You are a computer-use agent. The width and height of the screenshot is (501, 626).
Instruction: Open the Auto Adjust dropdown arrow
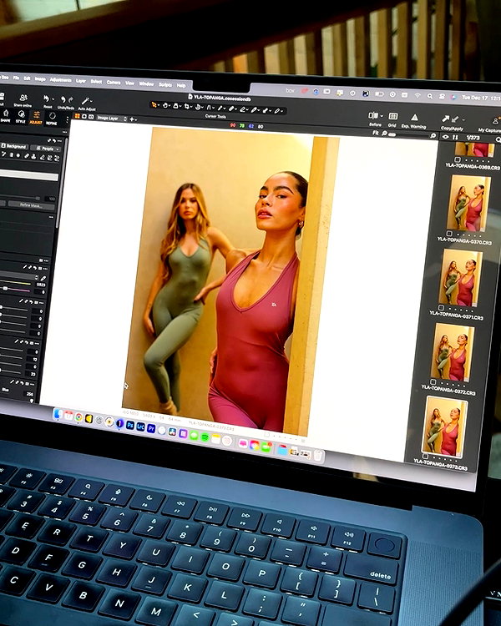pyautogui.click(x=92, y=101)
